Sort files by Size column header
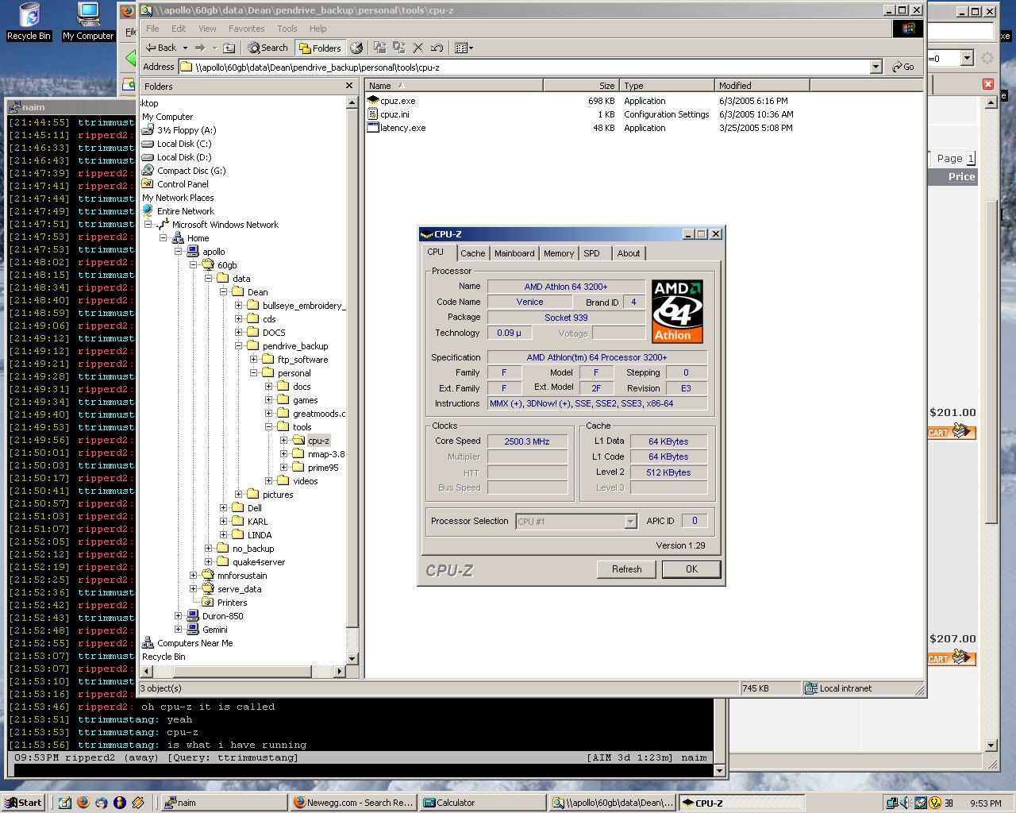 (x=581, y=86)
